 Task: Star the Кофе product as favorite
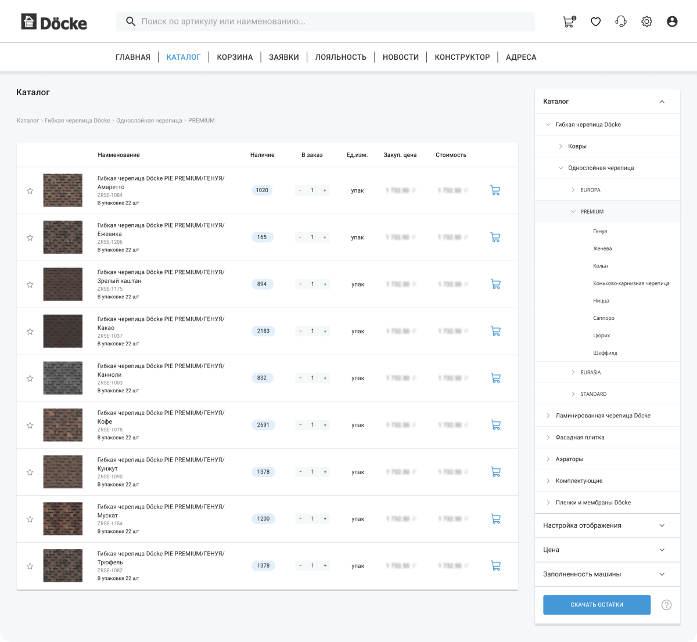tap(30, 425)
